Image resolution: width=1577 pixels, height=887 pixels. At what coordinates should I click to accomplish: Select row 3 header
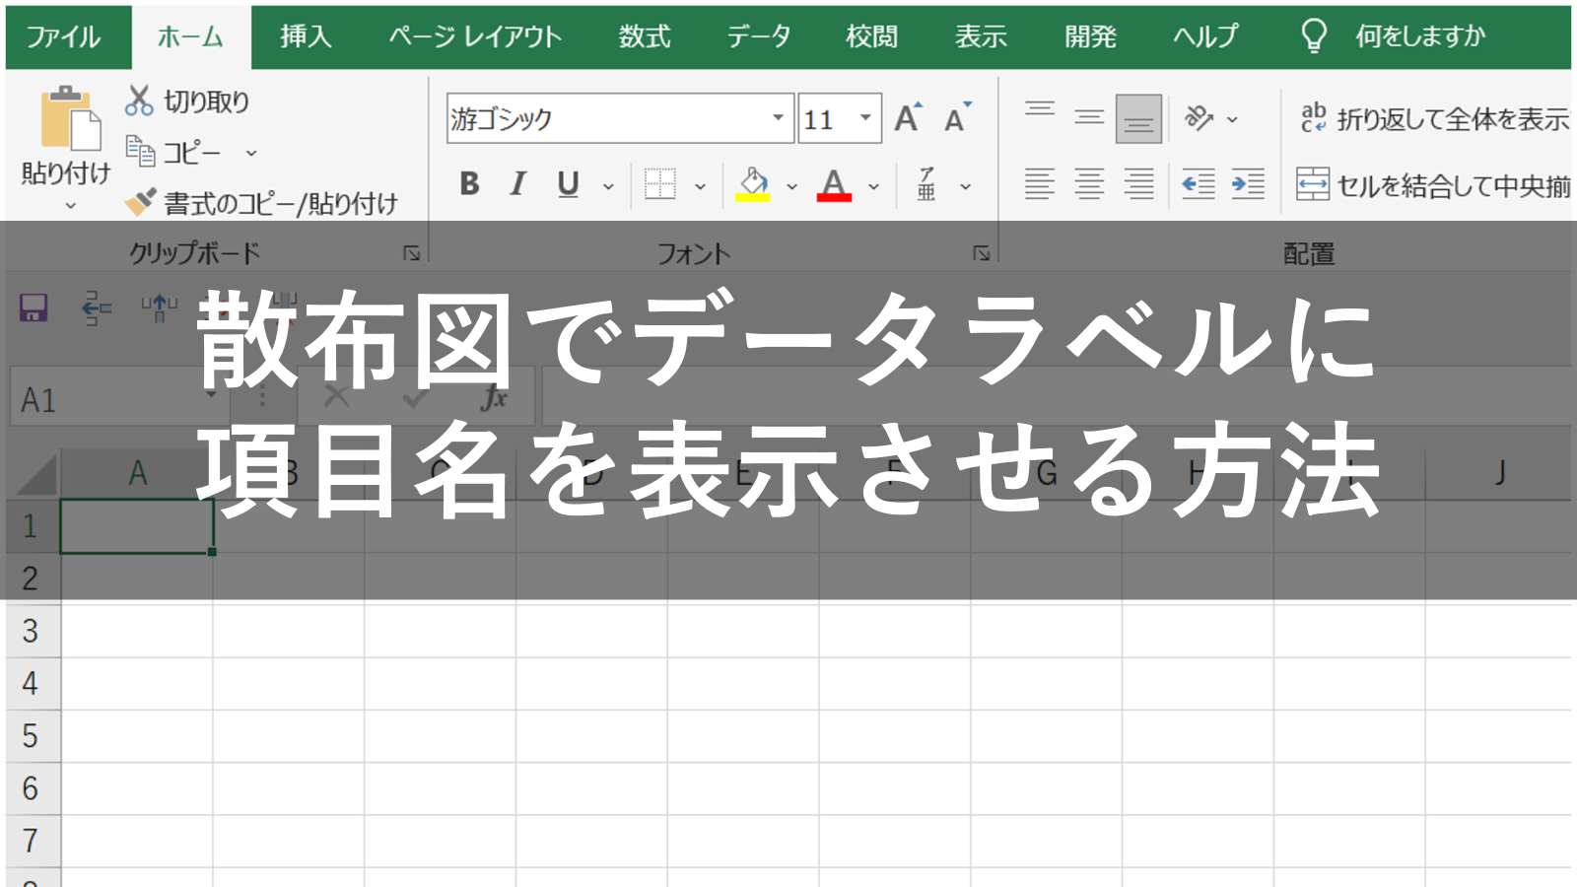tap(31, 631)
